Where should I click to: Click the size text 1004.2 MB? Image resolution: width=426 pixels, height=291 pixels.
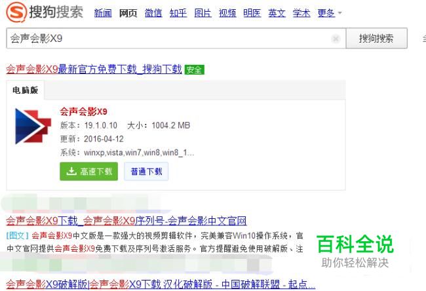pos(170,125)
